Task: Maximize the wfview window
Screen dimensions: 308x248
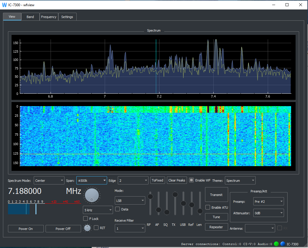Action: pyautogui.click(x=287, y=5)
